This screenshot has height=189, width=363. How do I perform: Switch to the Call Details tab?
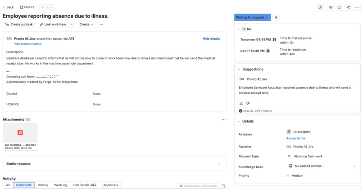[85, 185]
